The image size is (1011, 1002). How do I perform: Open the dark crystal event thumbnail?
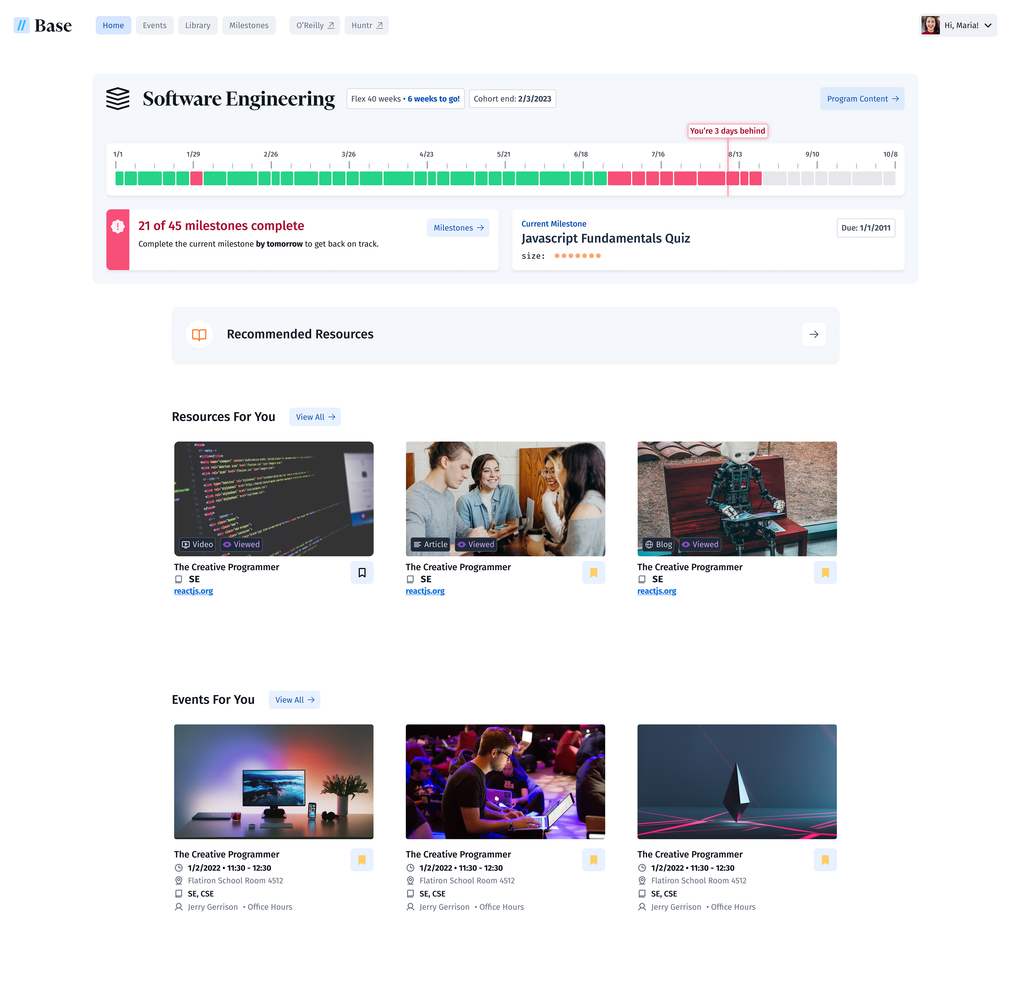pyautogui.click(x=737, y=782)
